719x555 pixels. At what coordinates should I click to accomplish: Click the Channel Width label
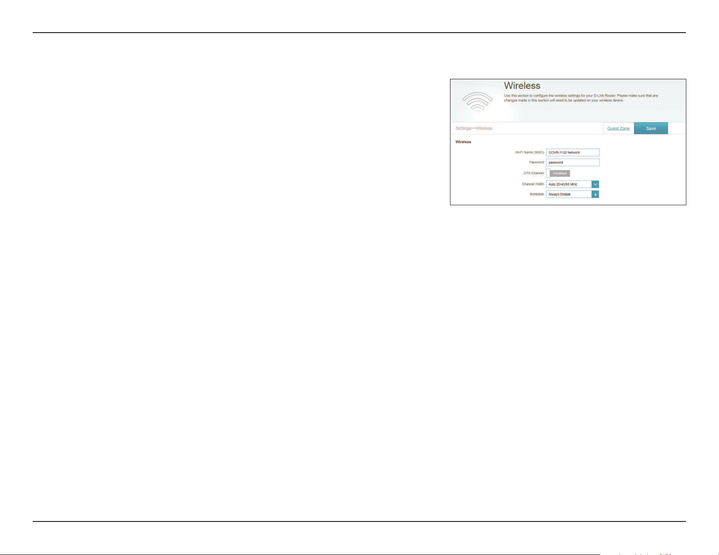pyautogui.click(x=533, y=184)
